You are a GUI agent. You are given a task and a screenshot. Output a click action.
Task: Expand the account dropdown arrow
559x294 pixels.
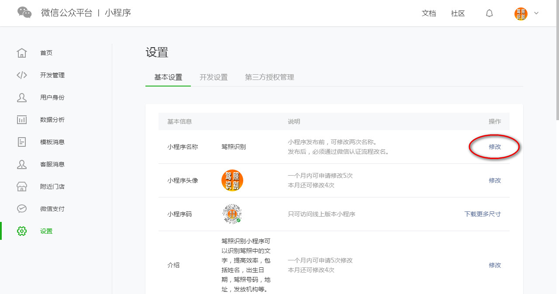point(536,13)
